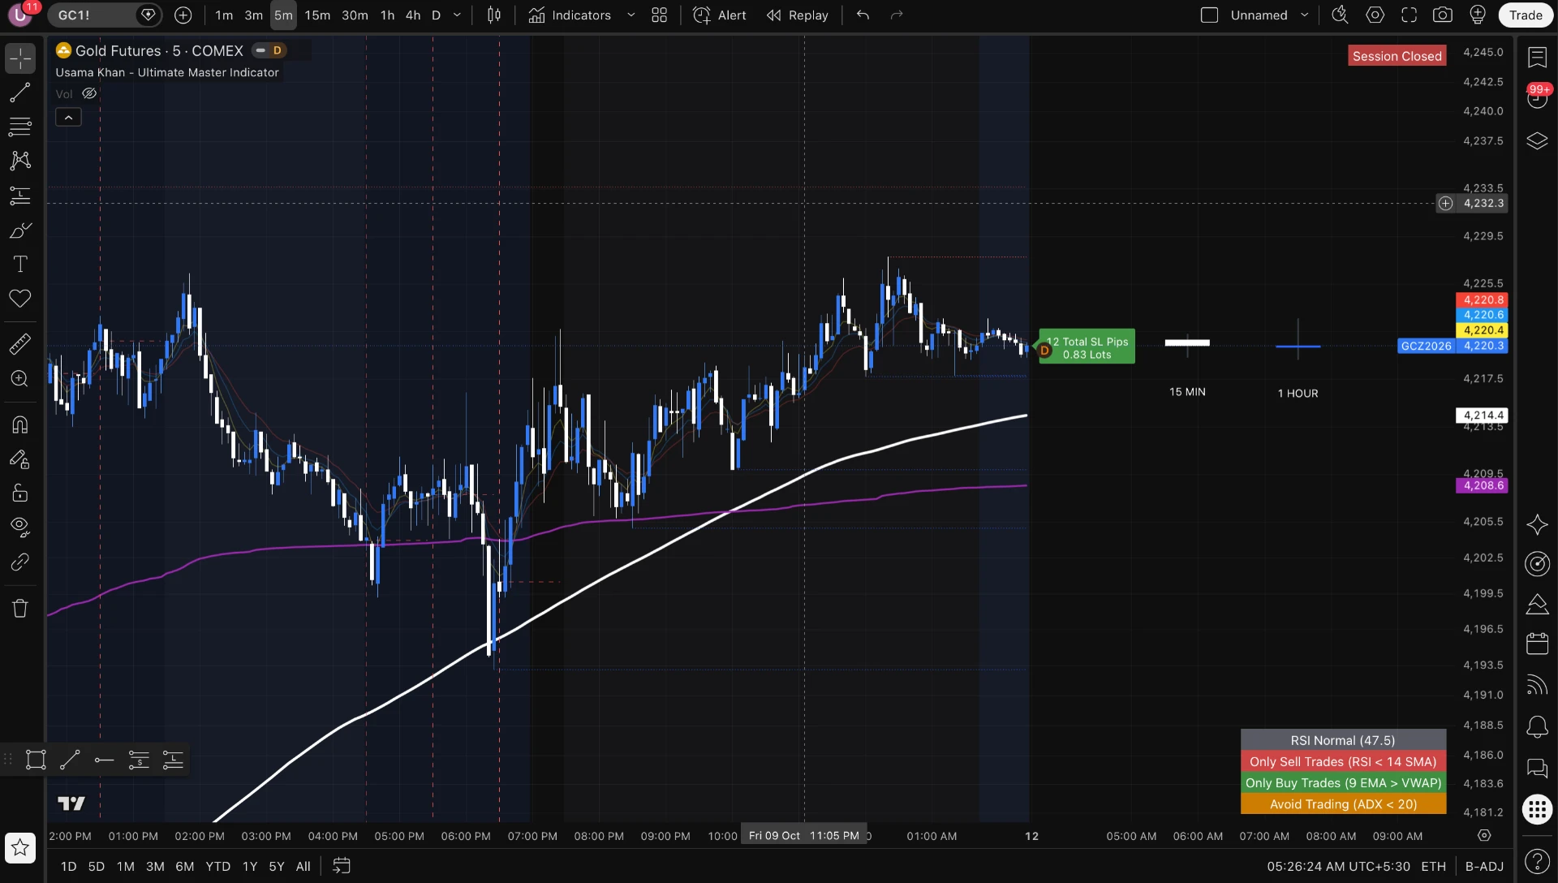Set date range to YTD
The width and height of the screenshot is (1558, 883).
point(217,866)
